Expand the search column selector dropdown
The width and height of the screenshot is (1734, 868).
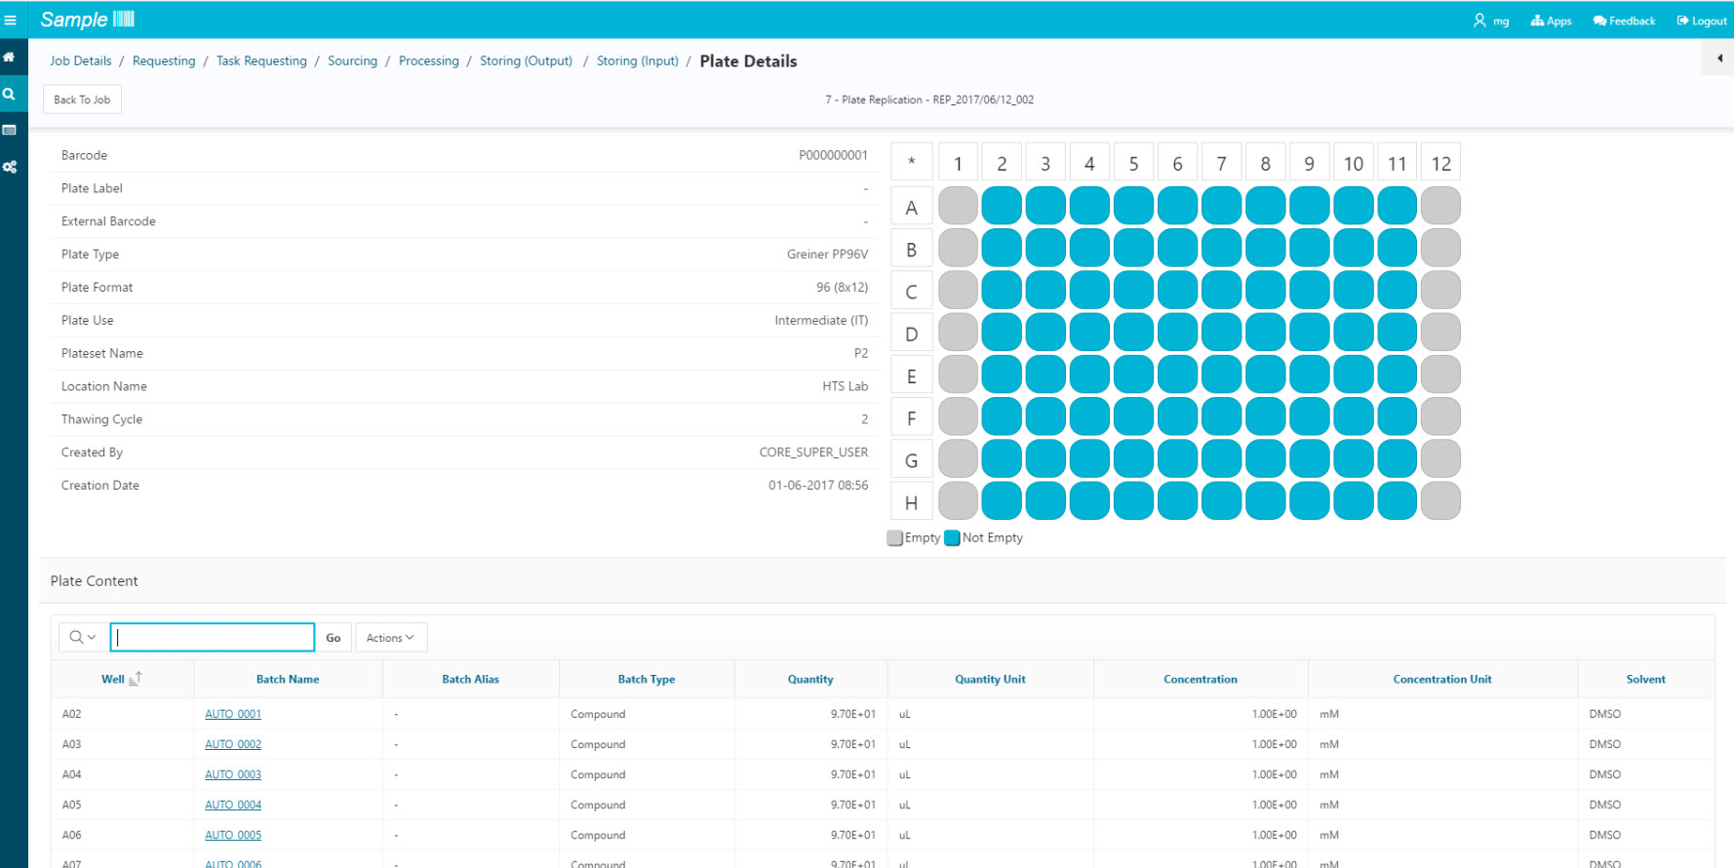click(x=83, y=638)
